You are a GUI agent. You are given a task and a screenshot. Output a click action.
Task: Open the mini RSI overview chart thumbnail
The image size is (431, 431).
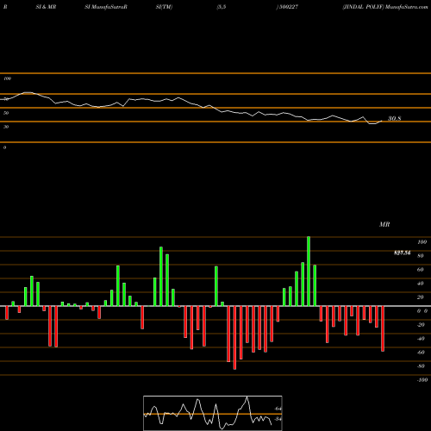click(213, 413)
